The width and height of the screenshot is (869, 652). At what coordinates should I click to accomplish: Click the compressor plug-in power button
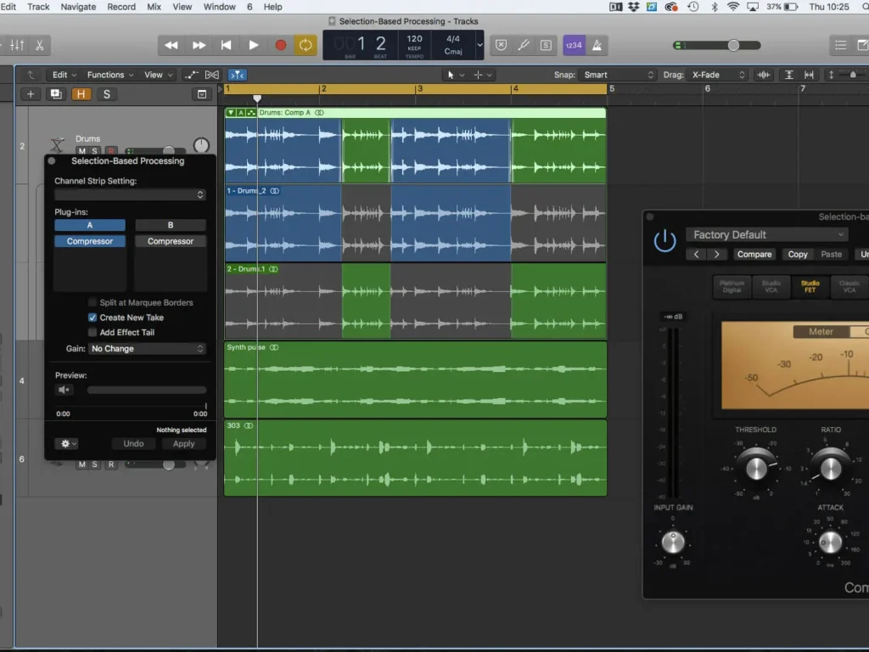(664, 241)
